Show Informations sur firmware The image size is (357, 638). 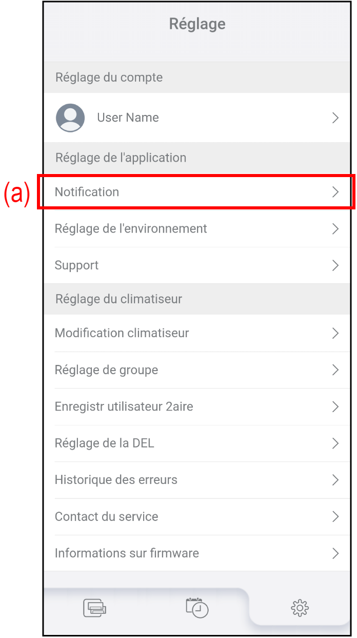127,553
